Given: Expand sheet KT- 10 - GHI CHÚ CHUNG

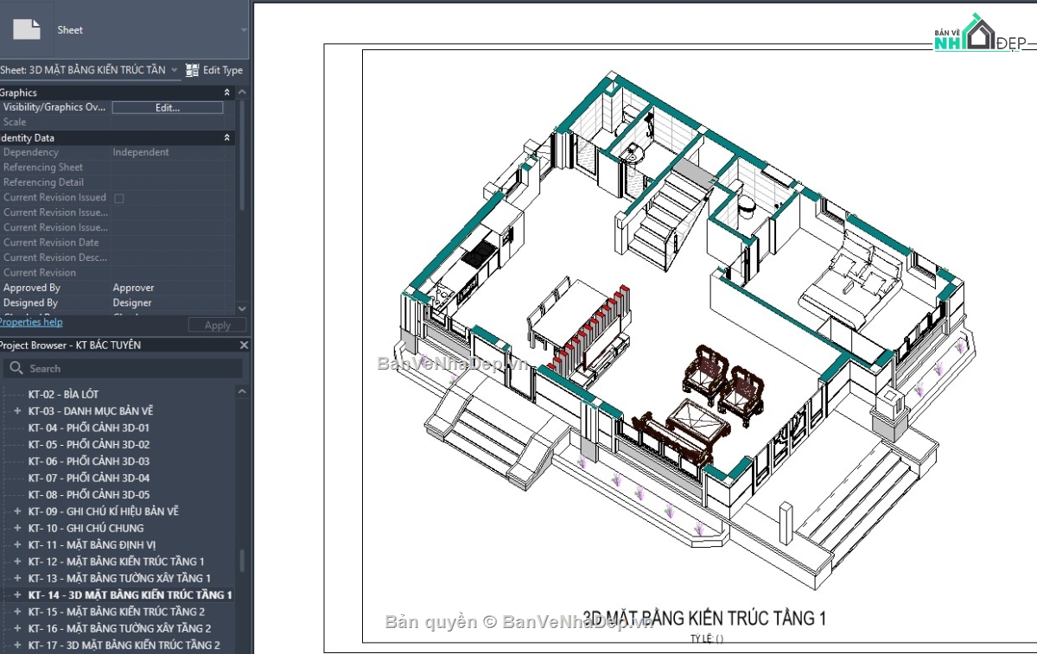Looking at the screenshot, I should [x=17, y=528].
